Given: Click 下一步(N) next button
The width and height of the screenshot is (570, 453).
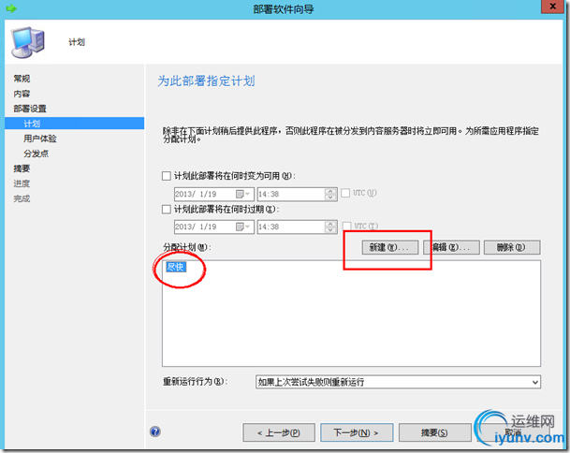Looking at the screenshot, I should point(357,432).
